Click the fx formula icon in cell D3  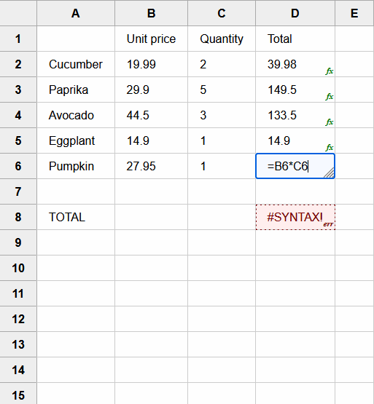click(x=330, y=97)
